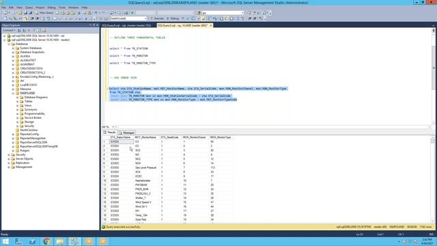Image resolution: width=437 pixels, height=246 pixels.
Task: Collapse the MARYLAND database node
Action: [13, 93]
